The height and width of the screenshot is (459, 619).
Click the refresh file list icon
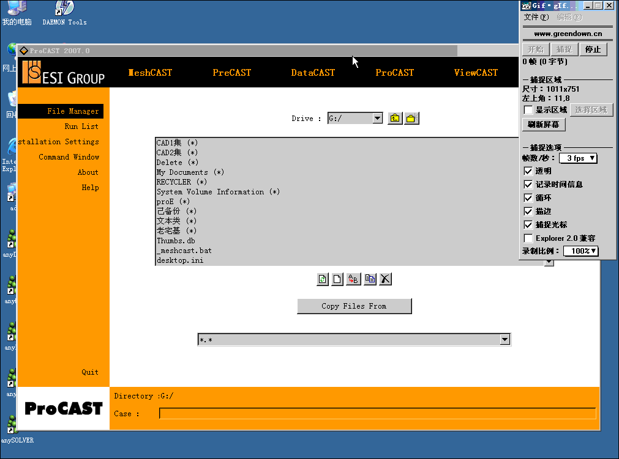pos(323,279)
